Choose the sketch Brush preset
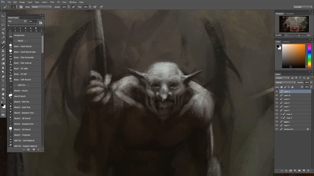The height and width of the screenshot is (176, 314). click(x=25, y=96)
